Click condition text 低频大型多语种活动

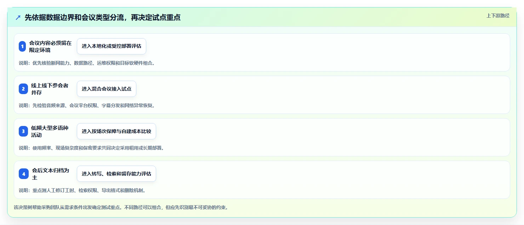click(50, 131)
